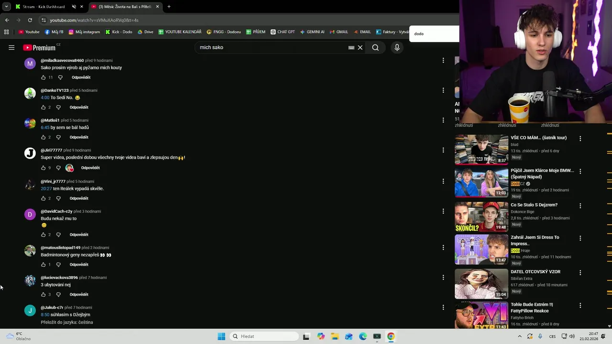Viewport: 612px width, 344px height.
Task: Open Windows Start menu
Action: (221, 336)
